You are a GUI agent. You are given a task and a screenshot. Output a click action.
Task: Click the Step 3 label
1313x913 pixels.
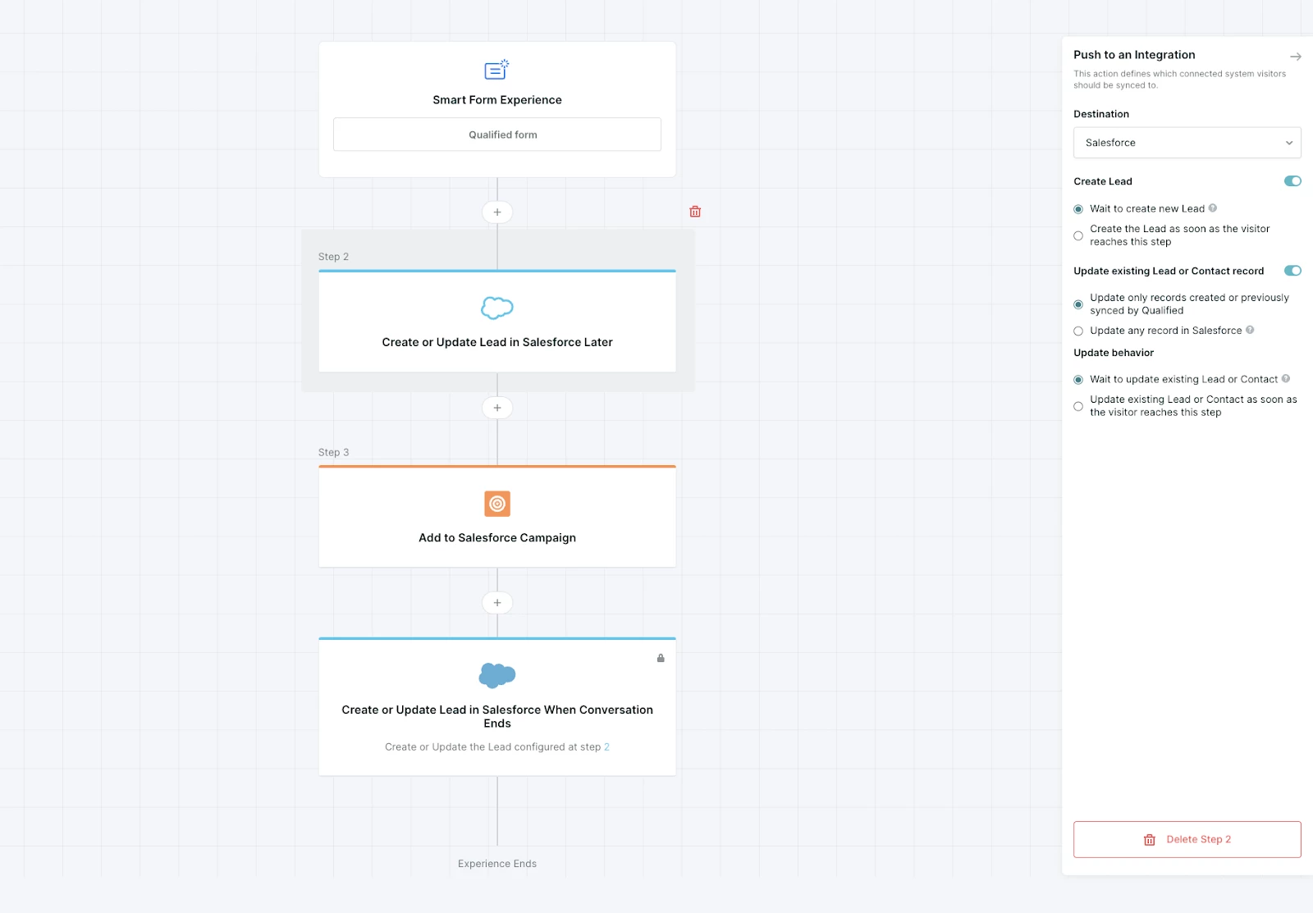[x=333, y=452]
